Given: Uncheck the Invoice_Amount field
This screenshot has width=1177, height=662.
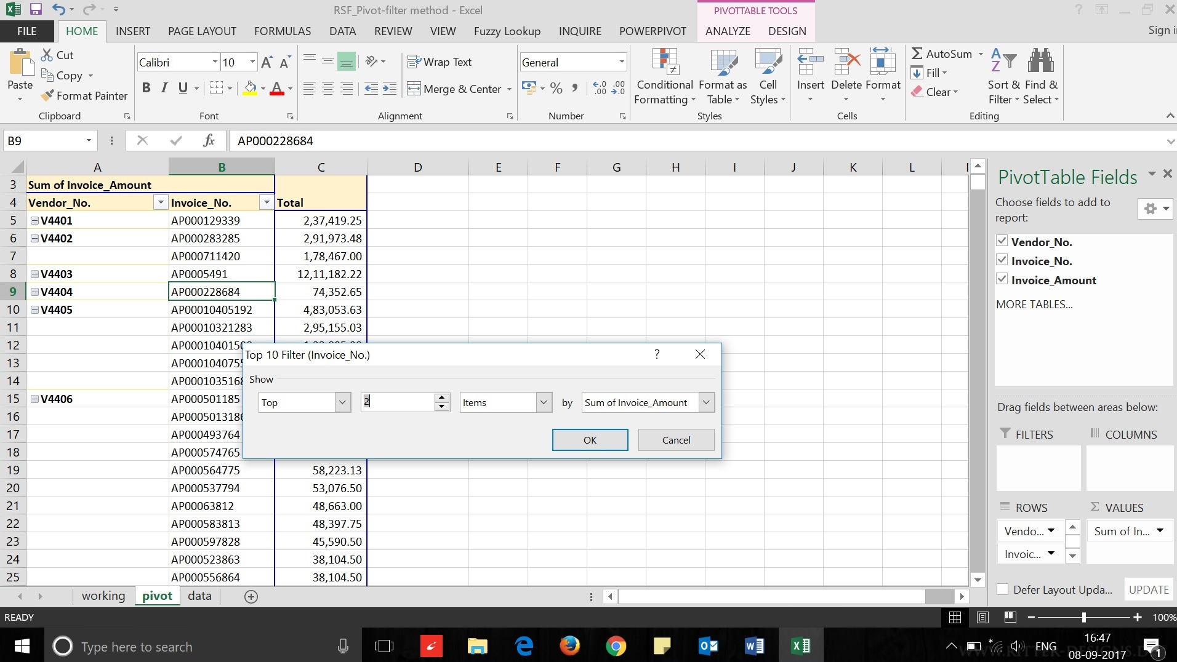Looking at the screenshot, I should (1002, 279).
